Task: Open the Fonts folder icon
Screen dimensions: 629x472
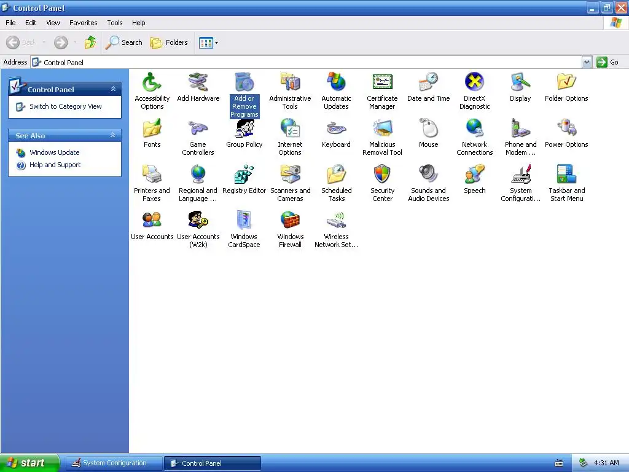Action: click(x=152, y=133)
